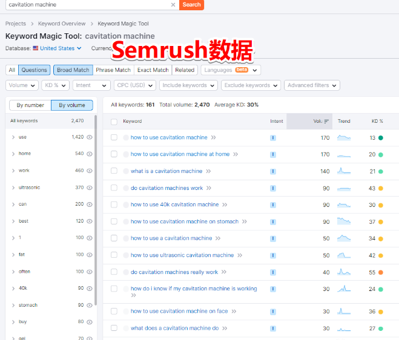Click eye icon for 'ultrasonic' group
The height and width of the screenshot is (340, 399).
pyautogui.click(x=90, y=188)
